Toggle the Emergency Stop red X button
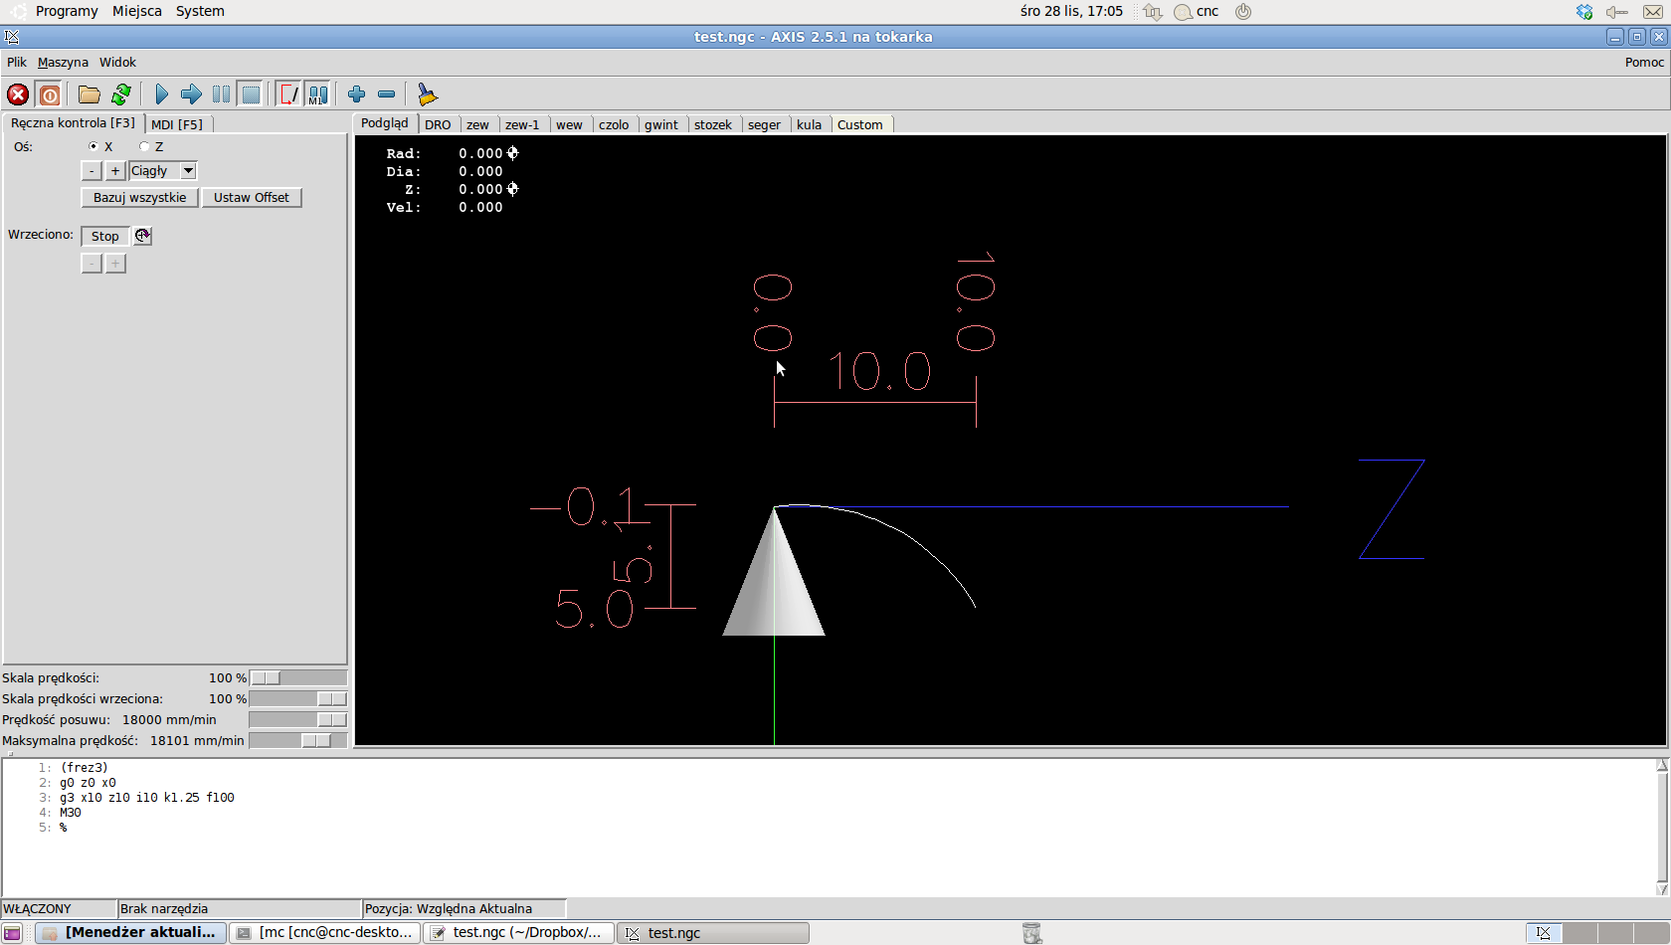Screen dimensions: 1671x945 (18, 94)
